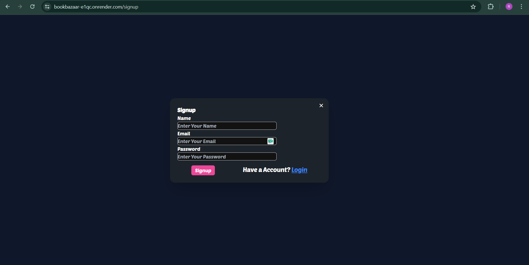This screenshot has height=265, width=529.
Task: Click the email autofill icon in field
Action: pos(270,141)
